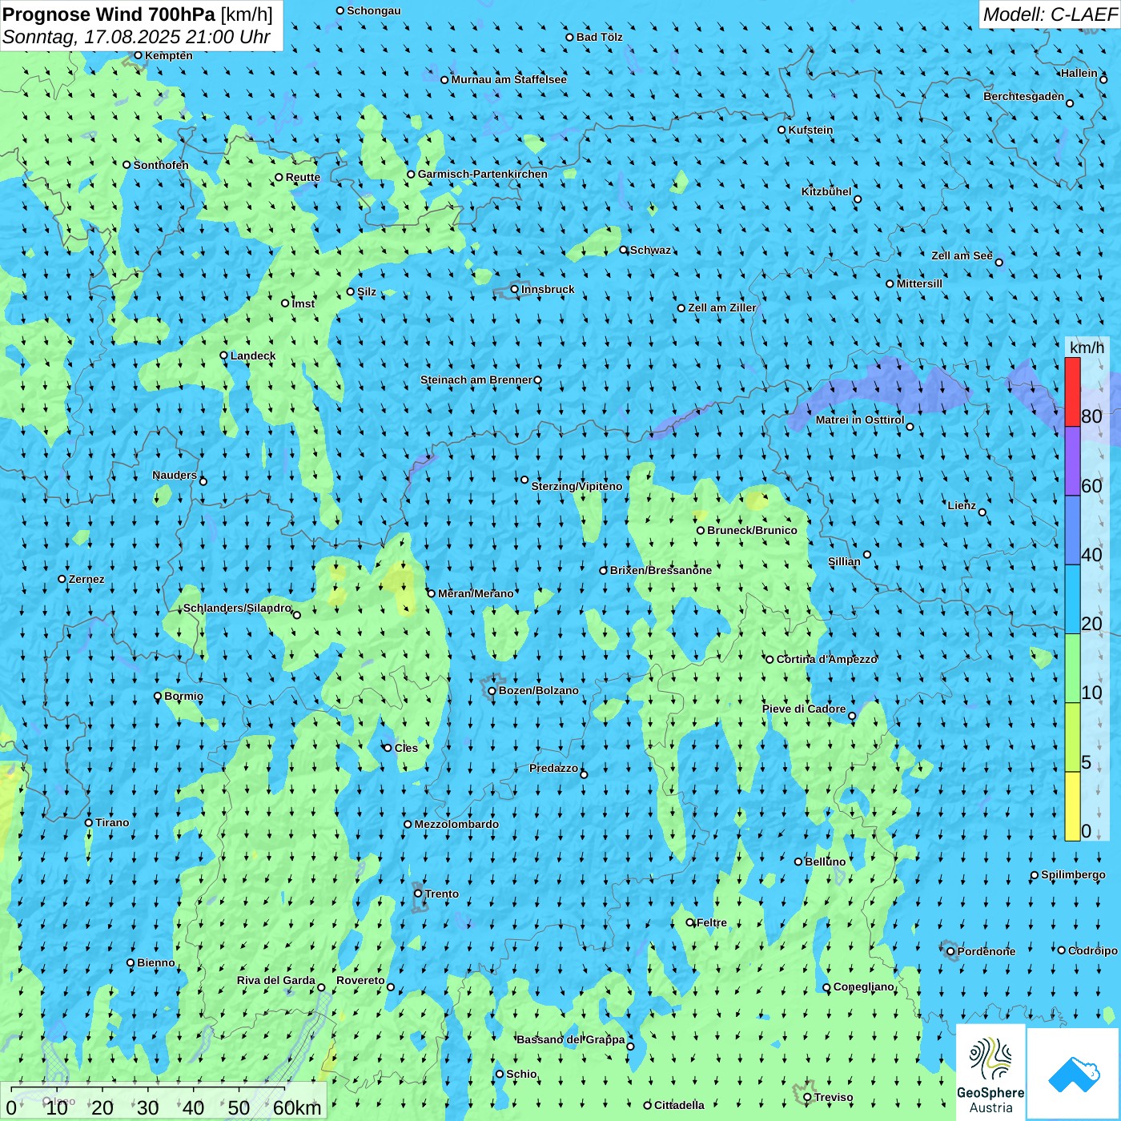Select the Predazzo label
The height and width of the screenshot is (1121, 1121).
click(553, 768)
